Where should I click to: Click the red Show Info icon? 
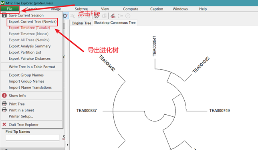[x=4, y=95]
